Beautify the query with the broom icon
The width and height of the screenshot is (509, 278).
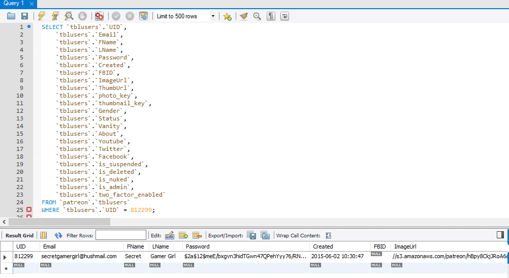[243, 16]
